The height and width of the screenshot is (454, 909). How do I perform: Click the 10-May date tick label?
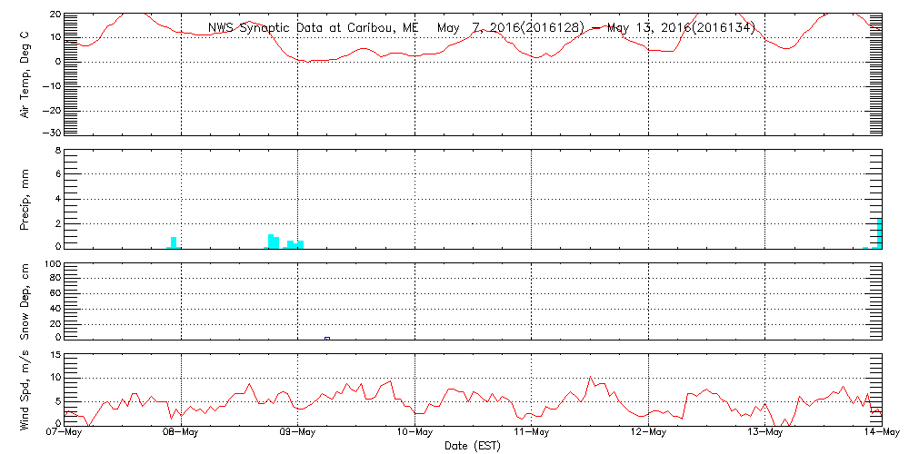[415, 432]
